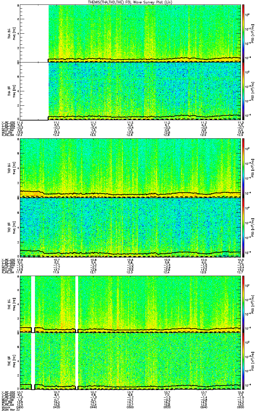The height and width of the screenshot is (412, 257).
Task: Click the MLT_SM row label under THE panels
Action: (6, 402)
